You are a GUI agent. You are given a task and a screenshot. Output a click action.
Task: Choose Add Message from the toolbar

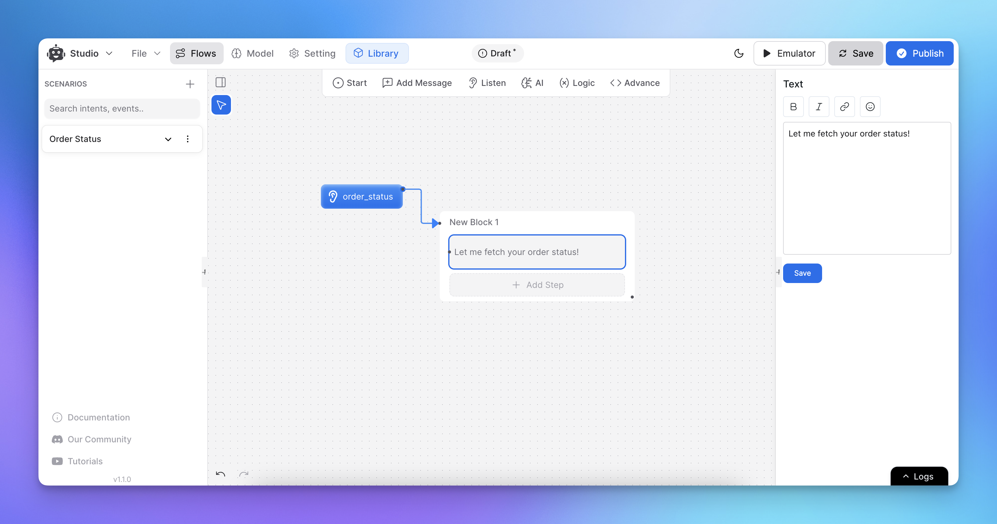(x=417, y=83)
